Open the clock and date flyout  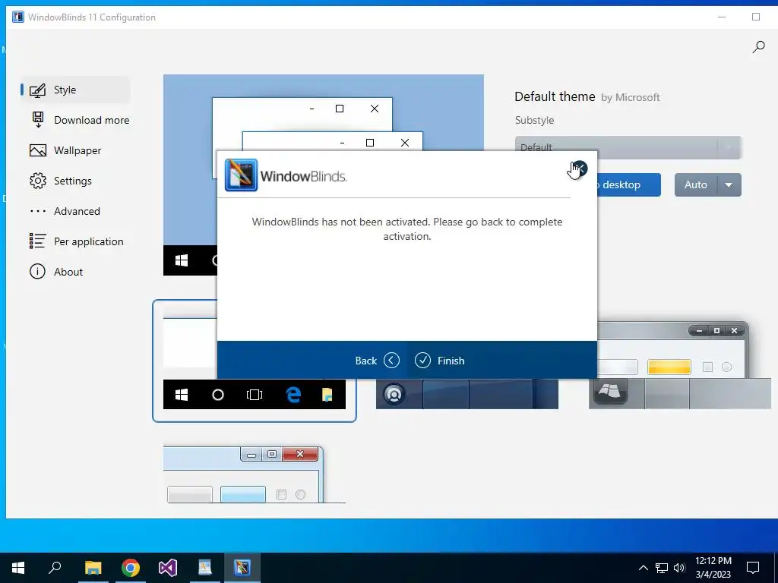[x=713, y=568]
